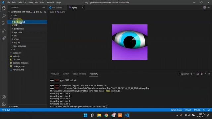Switch to the Problems panel tab

[55, 74]
